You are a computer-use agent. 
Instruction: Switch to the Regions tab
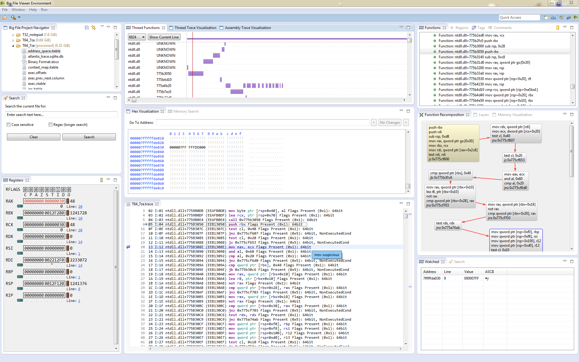[x=459, y=28]
